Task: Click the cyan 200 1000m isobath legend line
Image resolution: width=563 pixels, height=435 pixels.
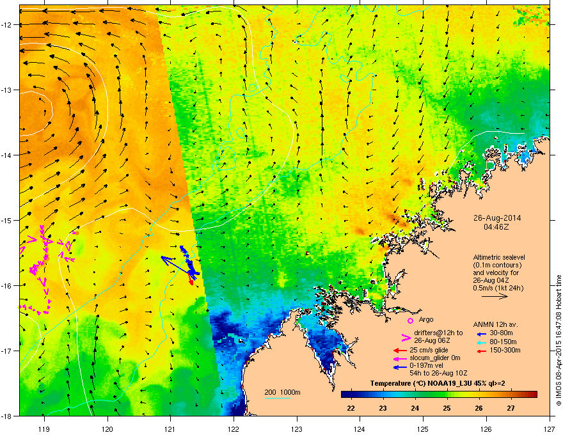Action: [277, 398]
